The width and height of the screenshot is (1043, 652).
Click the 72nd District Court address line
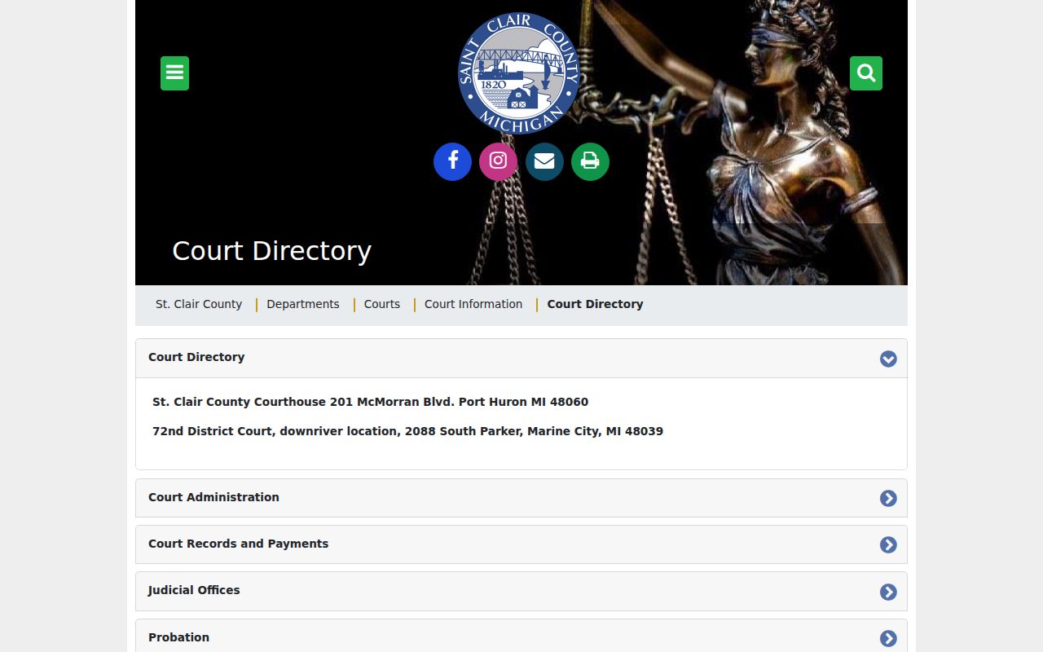point(407,431)
